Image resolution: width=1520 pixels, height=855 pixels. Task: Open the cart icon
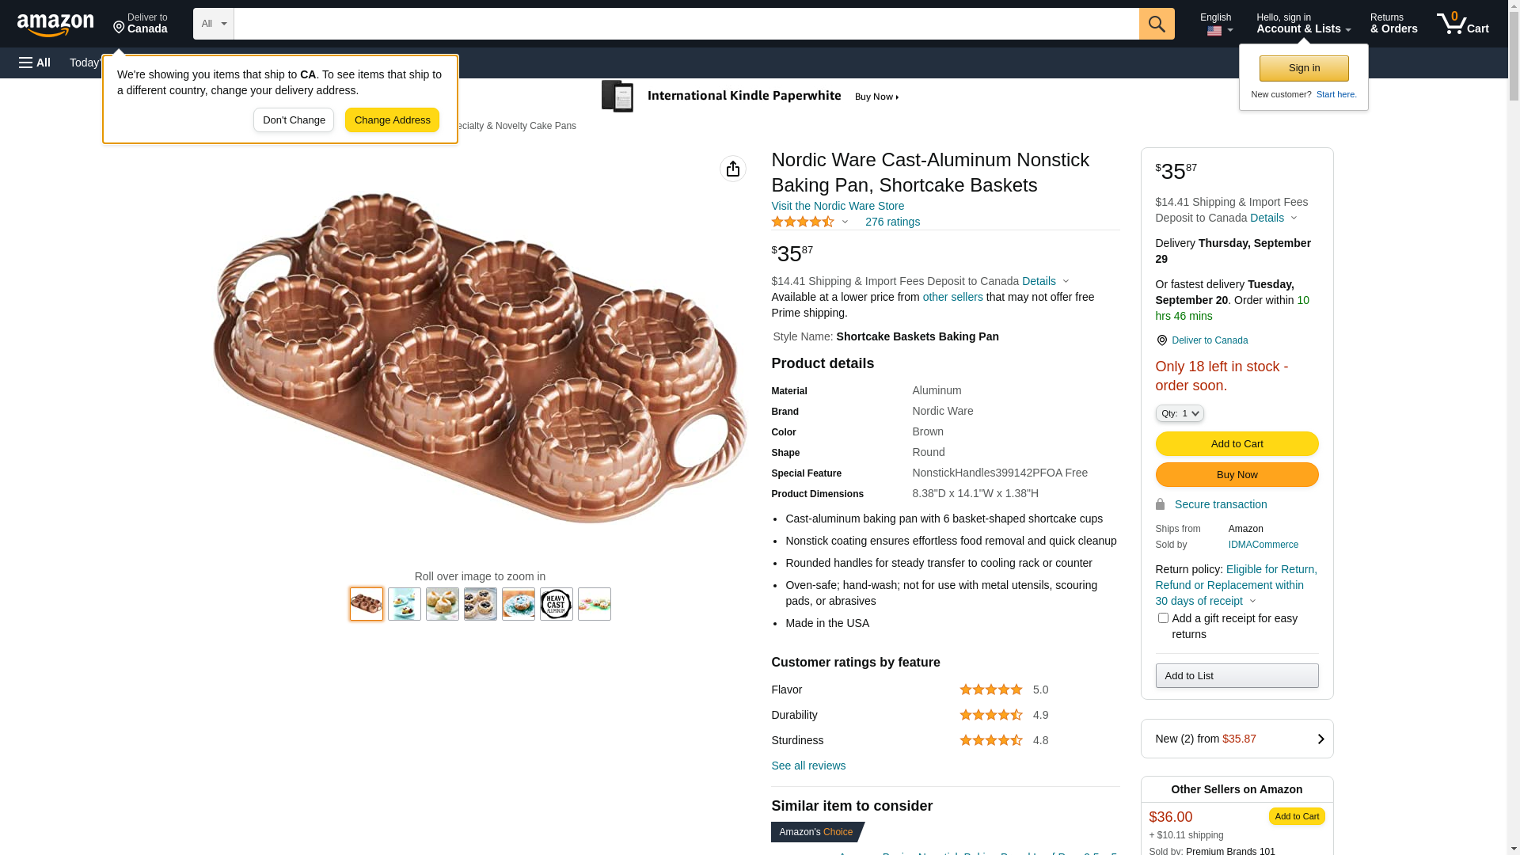pos(1462,24)
